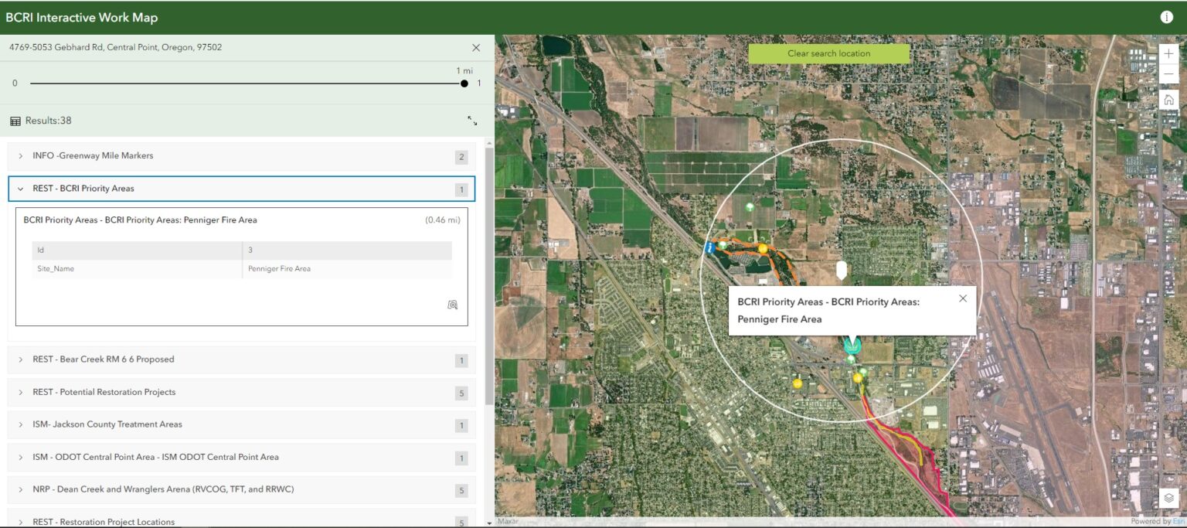Zoom in using the map plus icon
Viewport: 1187px width, 528px height.
click(1169, 53)
